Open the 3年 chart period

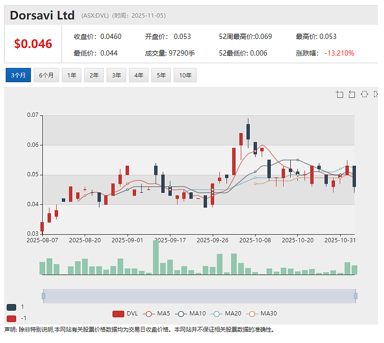point(116,75)
